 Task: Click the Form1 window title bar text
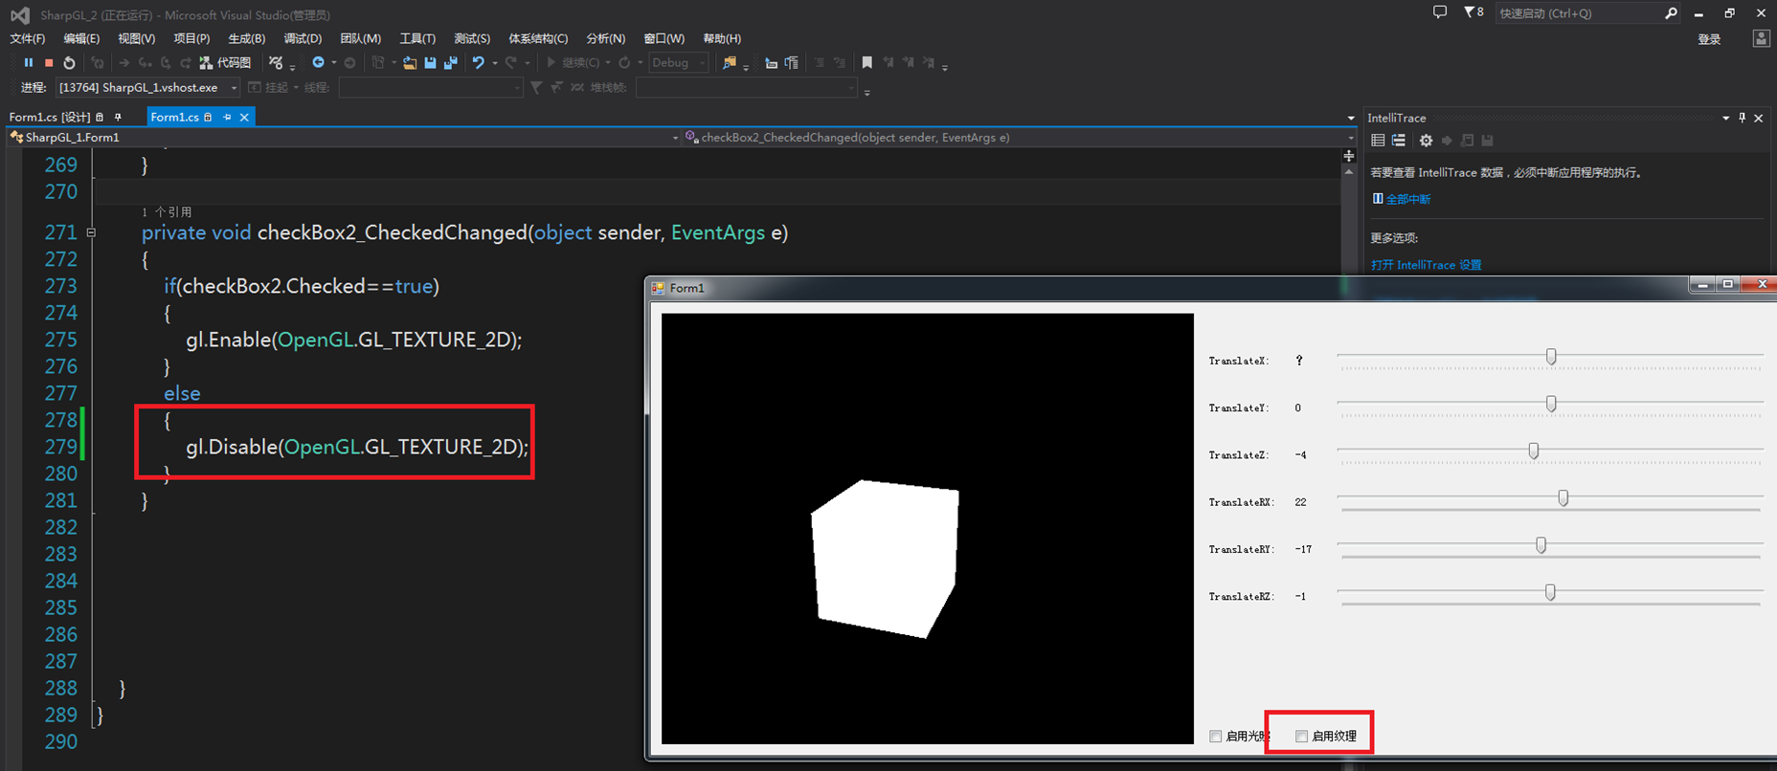point(686,288)
